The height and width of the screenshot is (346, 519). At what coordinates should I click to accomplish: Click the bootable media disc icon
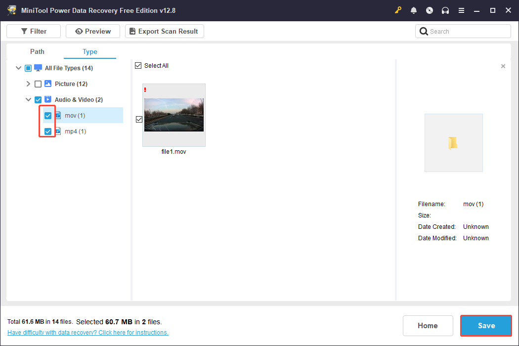tap(430, 10)
